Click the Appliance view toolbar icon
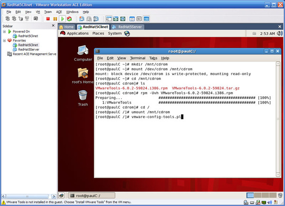This screenshot has width=285, height=206. [x=139, y=19]
